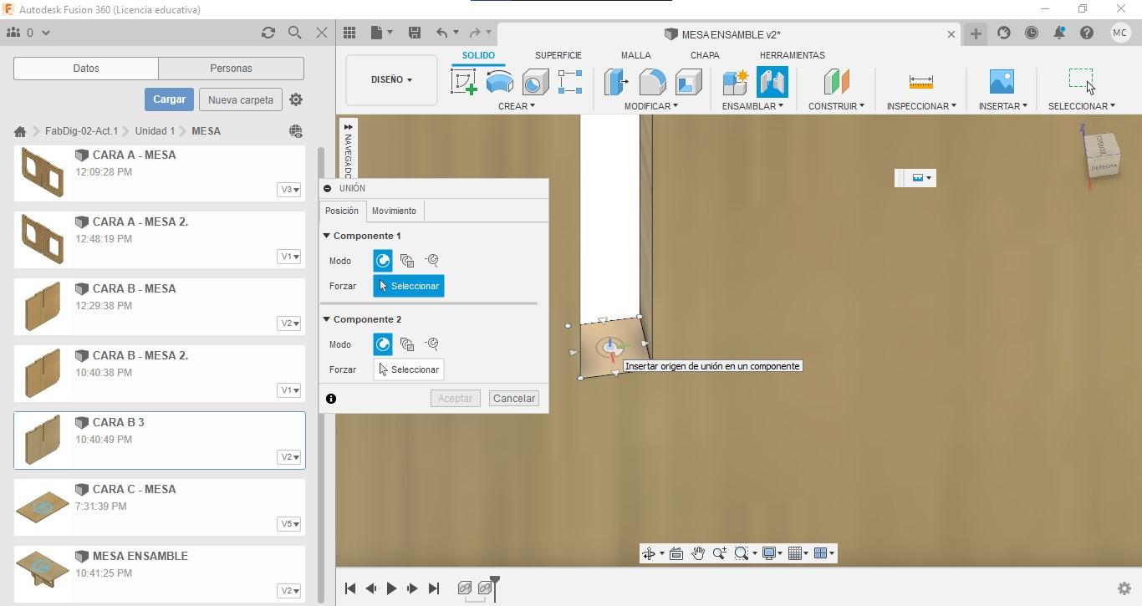The width and height of the screenshot is (1142, 606).
Task: Toggle Componente 2 Forzar Seleccionar
Action: (409, 369)
